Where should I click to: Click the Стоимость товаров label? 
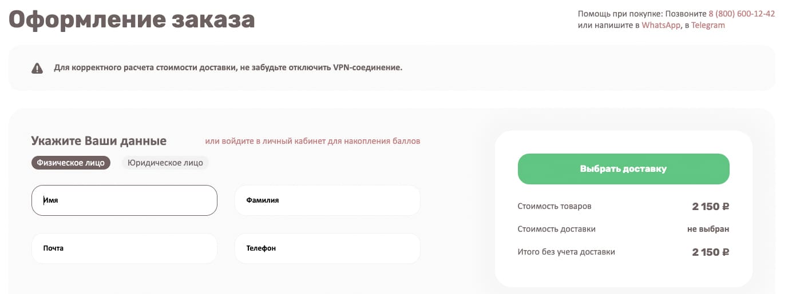coord(555,206)
